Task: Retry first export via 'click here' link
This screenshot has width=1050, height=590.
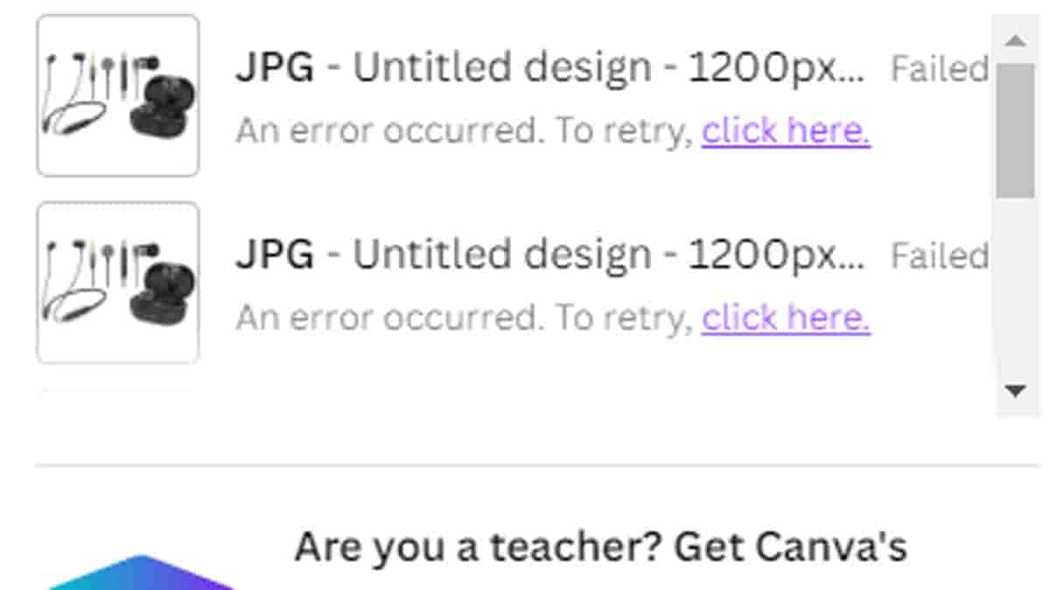Action: [786, 131]
